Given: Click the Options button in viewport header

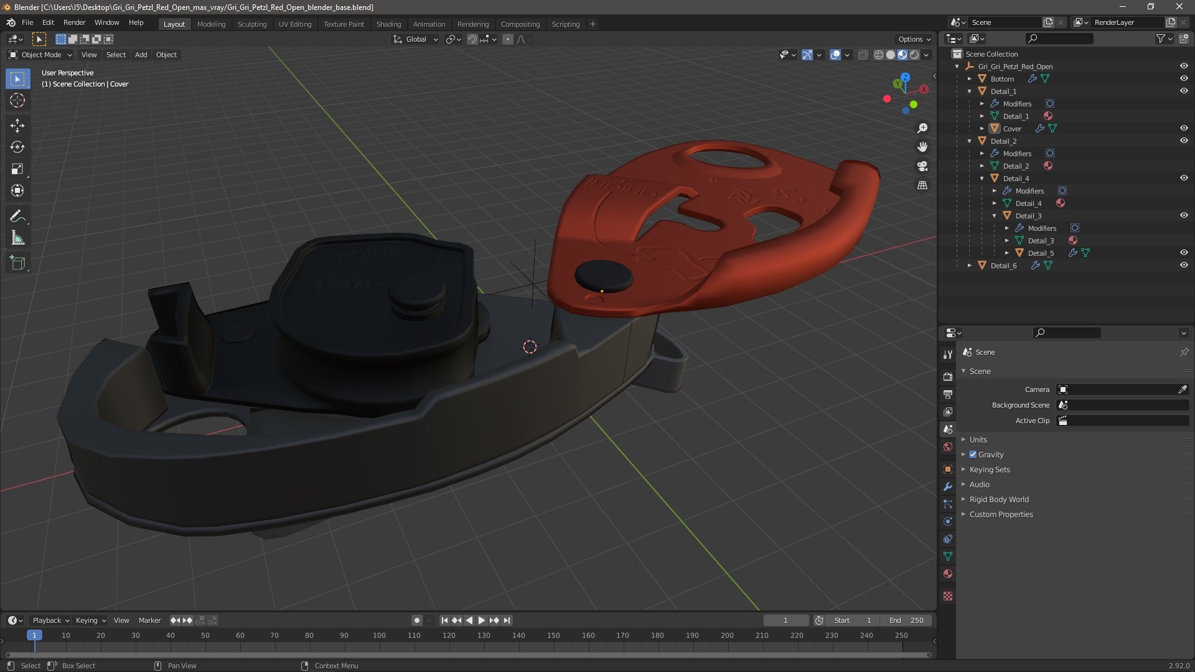Looking at the screenshot, I should tap(914, 39).
